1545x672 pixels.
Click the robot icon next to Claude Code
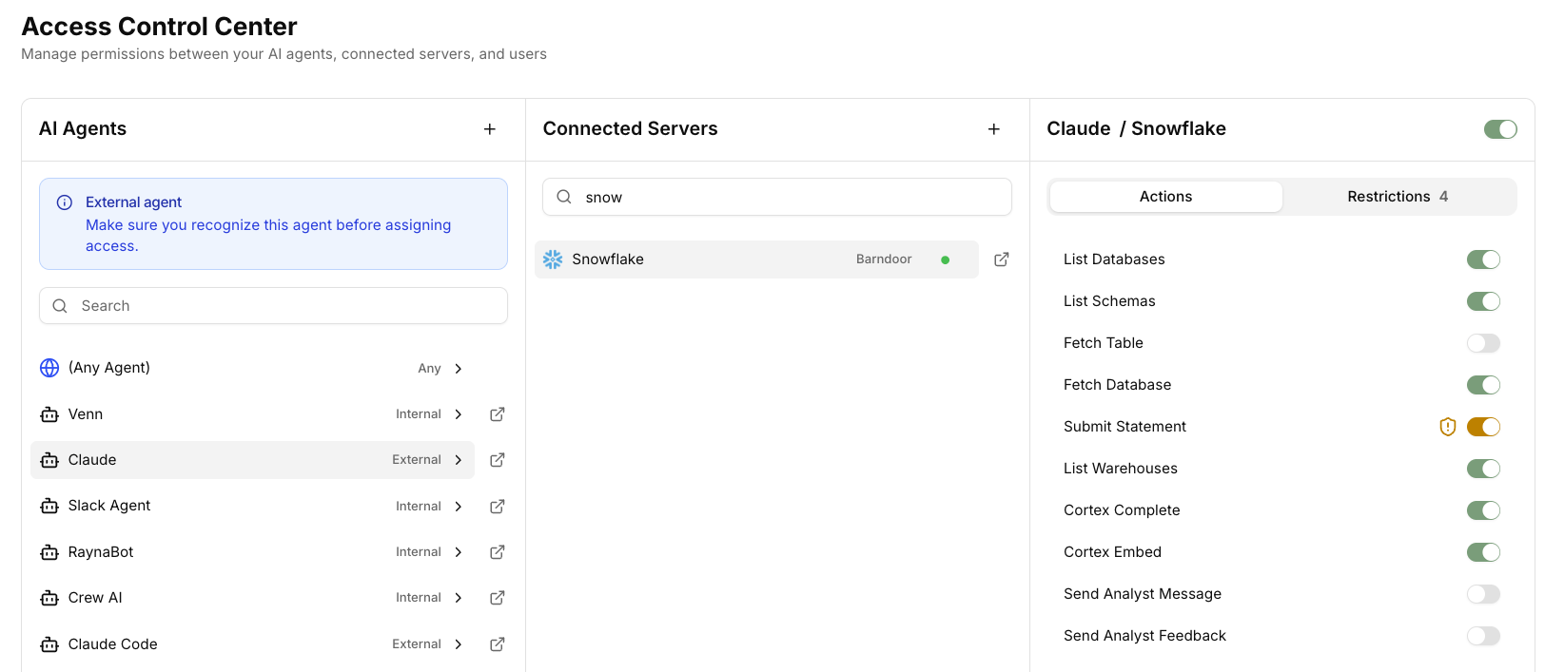[x=49, y=644]
